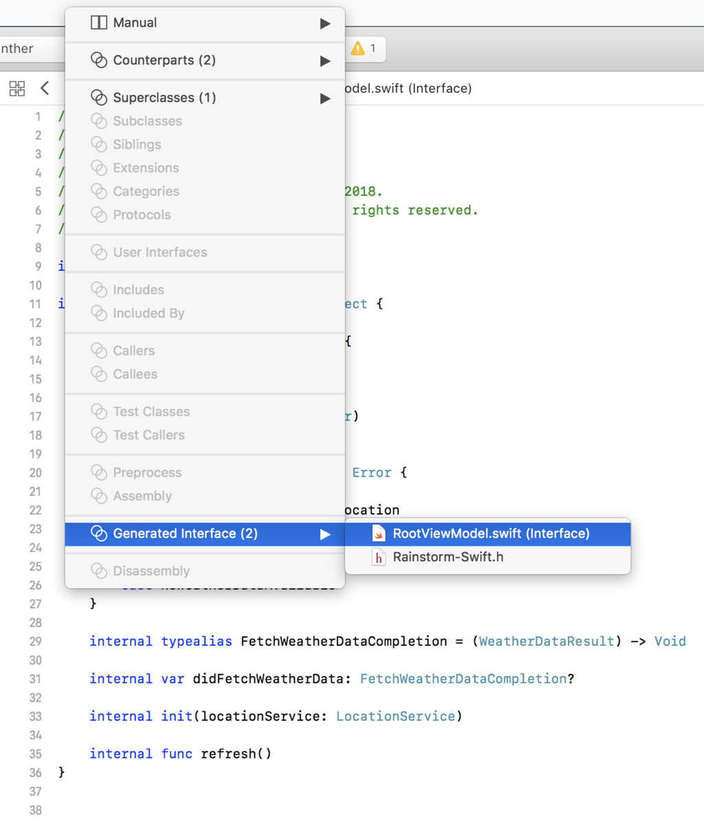Click the yellow warning badge showing 1
704x824 pixels.
366,49
